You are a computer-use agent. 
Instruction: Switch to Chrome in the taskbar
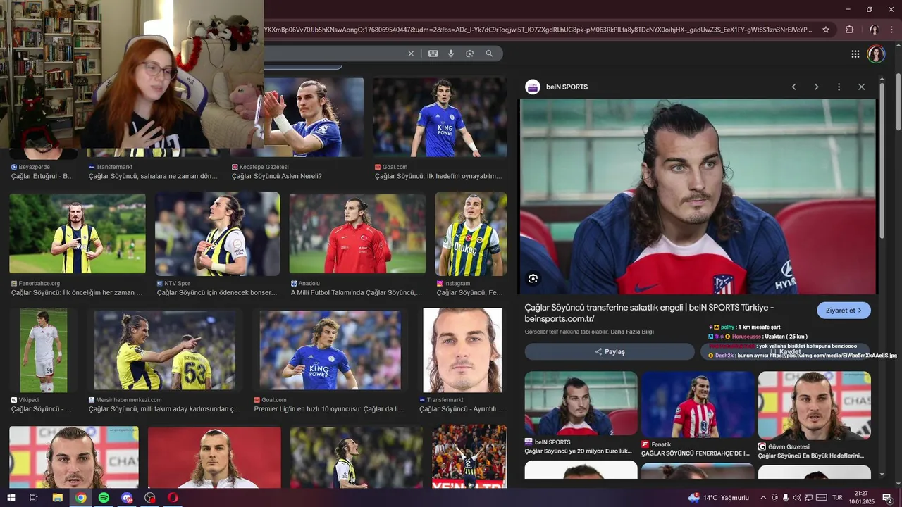[81, 498]
